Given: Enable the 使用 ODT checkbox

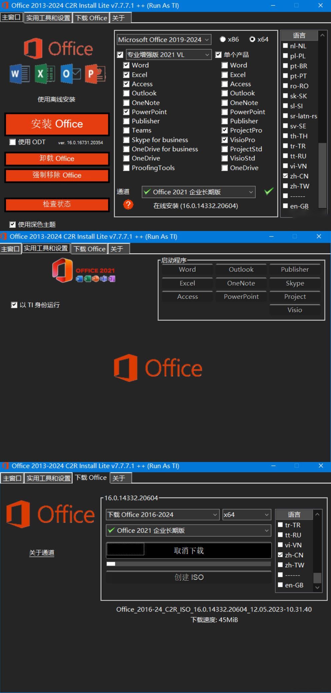Looking at the screenshot, I should click(13, 142).
